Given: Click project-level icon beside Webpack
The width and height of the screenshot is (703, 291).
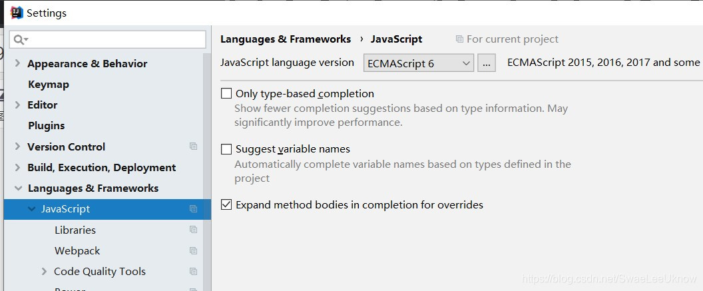Looking at the screenshot, I should pos(193,250).
